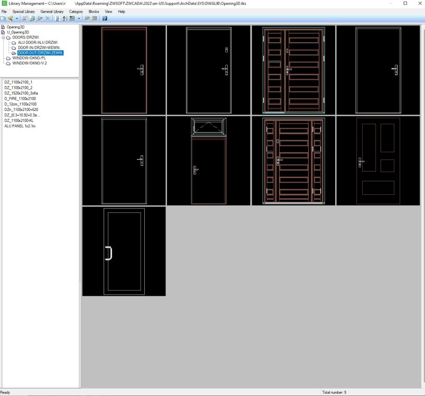This screenshot has width=425, height=396.
Task: Select DZ_1520x2100_Sofia in block list
Action: 21,93
